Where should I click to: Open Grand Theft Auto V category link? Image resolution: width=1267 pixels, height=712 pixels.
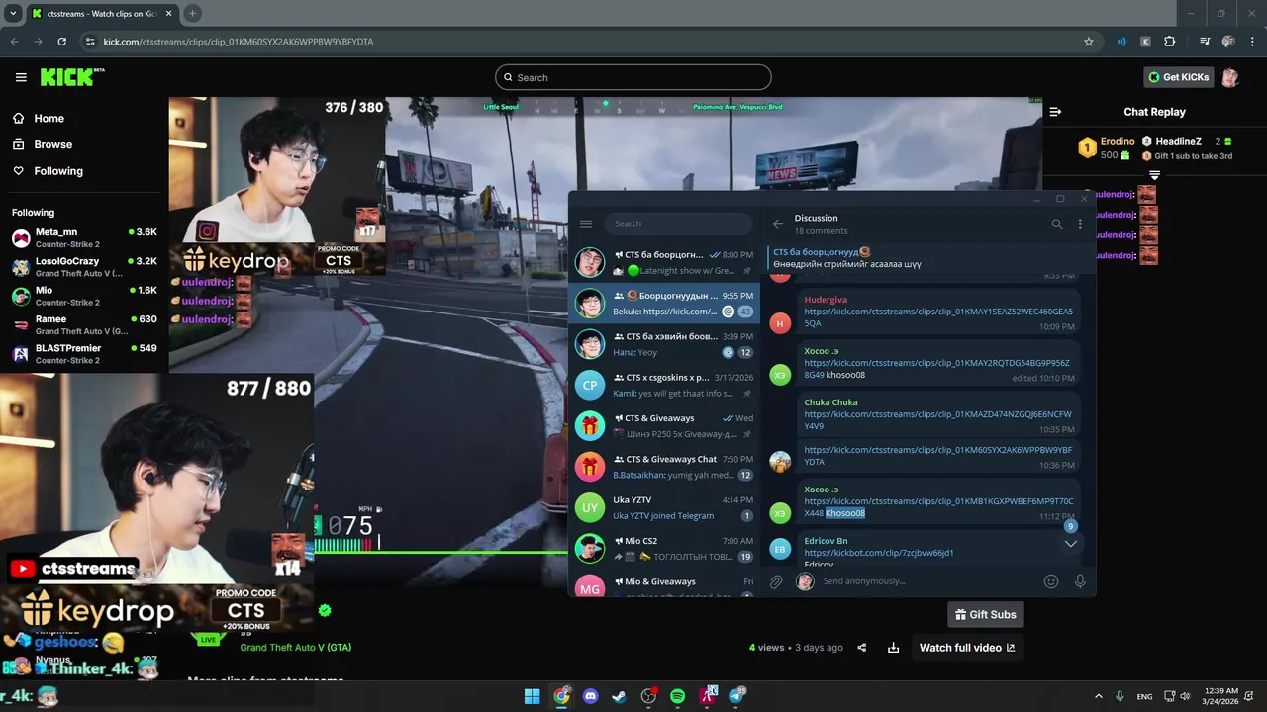(x=295, y=648)
